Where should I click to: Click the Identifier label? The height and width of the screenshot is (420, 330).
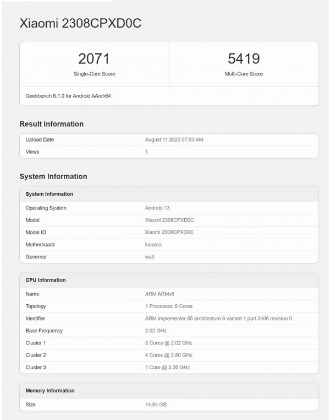click(35, 319)
